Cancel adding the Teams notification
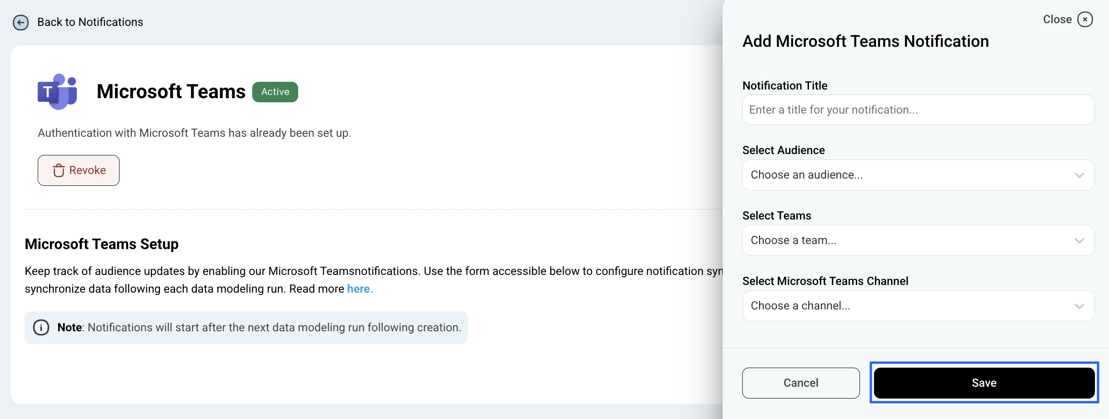 (801, 383)
